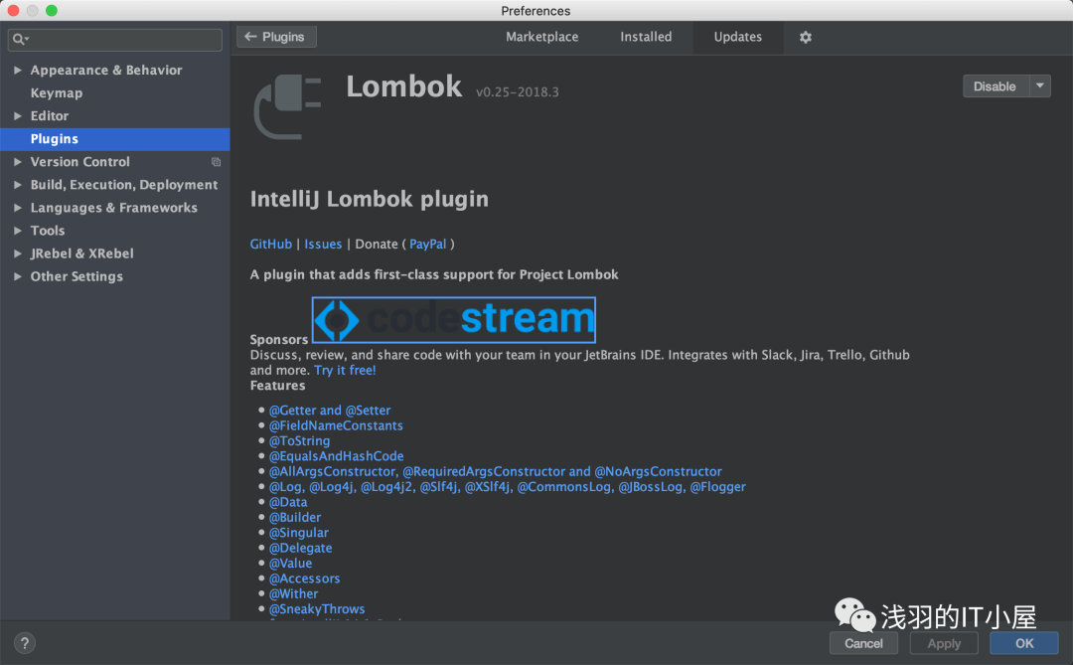This screenshot has height=665, width=1073.
Task: Open the @ToString feature link
Action: pos(299,441)
